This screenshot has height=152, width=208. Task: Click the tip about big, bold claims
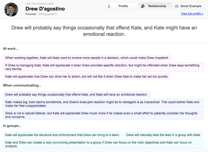pos(103,104)
